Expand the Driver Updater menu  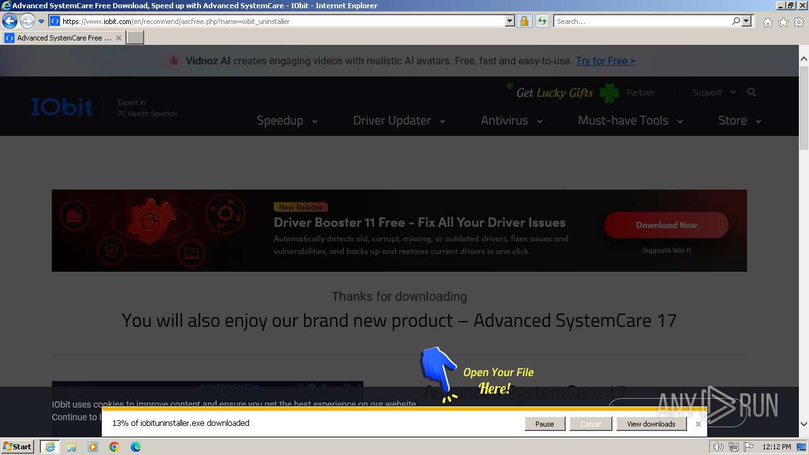tap(399, 120)
